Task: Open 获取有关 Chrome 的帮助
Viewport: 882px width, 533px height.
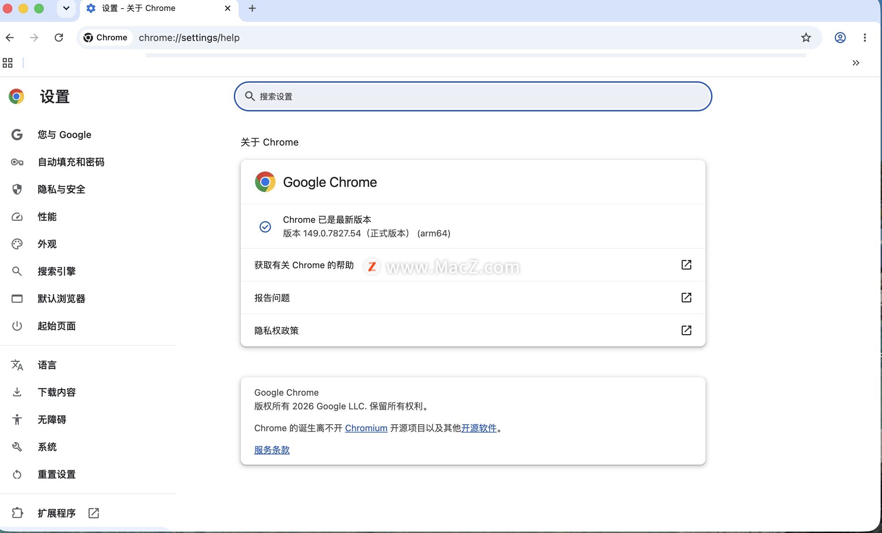Action: 473,265
